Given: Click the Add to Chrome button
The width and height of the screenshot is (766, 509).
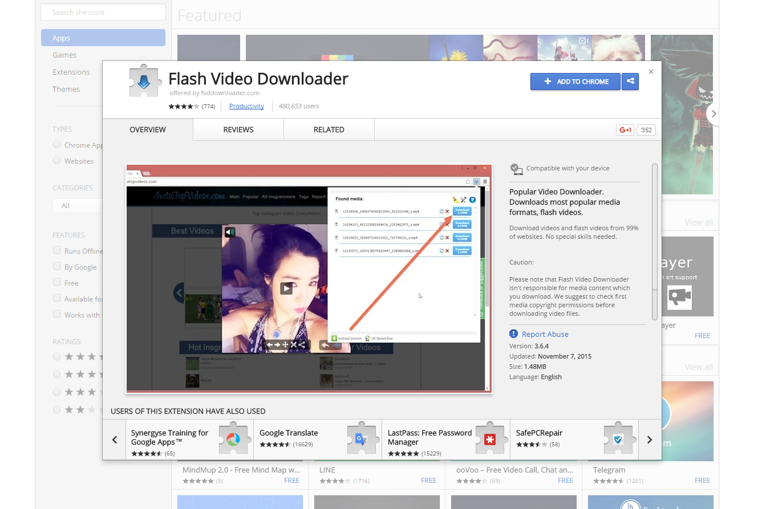Looking at the screenshot, I should tap(575, 82).
